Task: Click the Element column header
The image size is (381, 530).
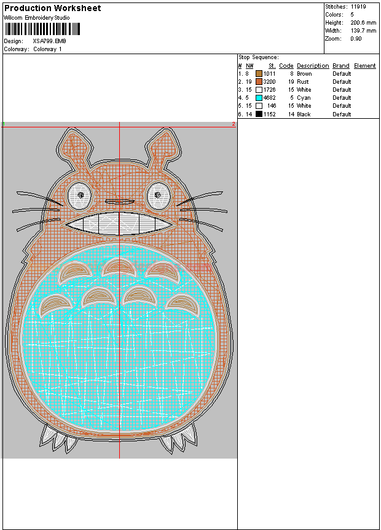Action: 365,66
